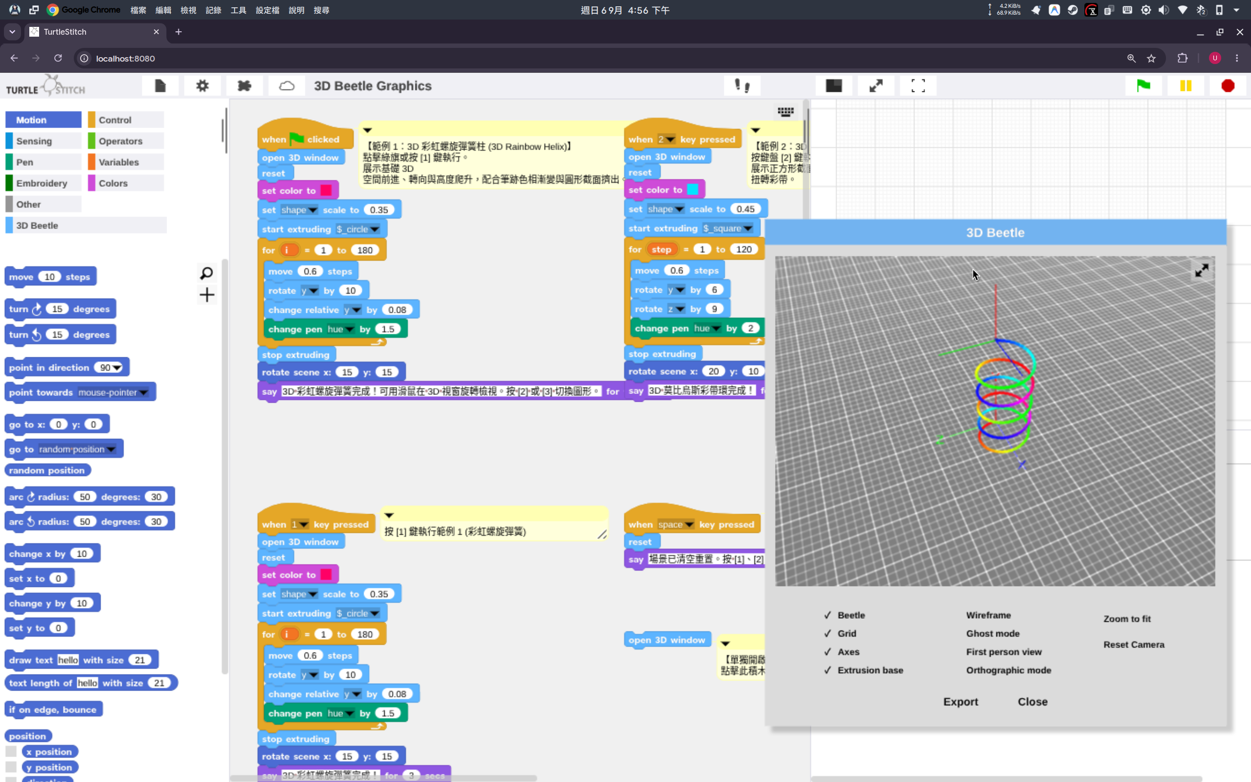Open the mouse-pointer dropdown in point towards

[143, 392]
